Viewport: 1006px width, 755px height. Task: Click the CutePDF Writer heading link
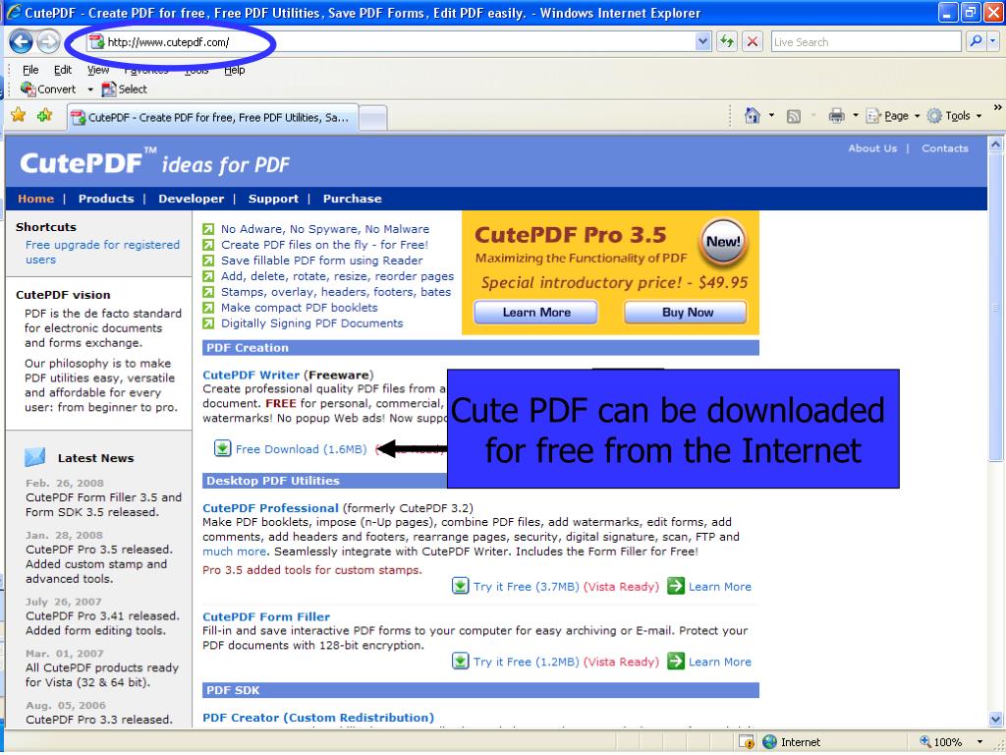click(x=251, y=375)
